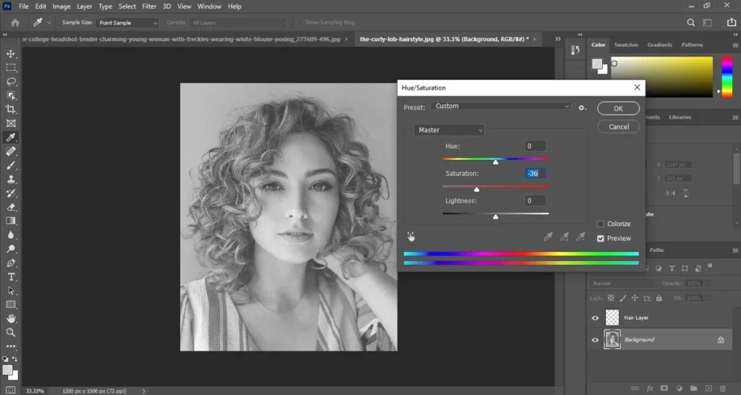The image size is (741, 395).
Task: Select the Lasso tool
Action: 11,82
